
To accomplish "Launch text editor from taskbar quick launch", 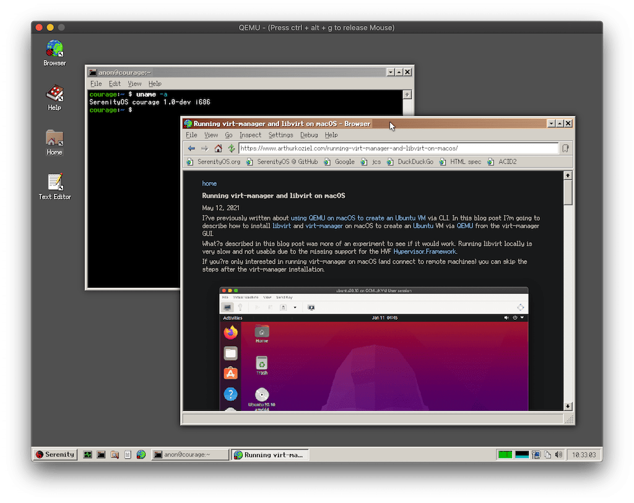I will pyautogui.click(x=128, y=455).
